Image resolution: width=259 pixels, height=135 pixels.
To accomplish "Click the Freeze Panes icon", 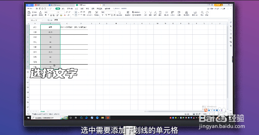I will coord(186,12).
